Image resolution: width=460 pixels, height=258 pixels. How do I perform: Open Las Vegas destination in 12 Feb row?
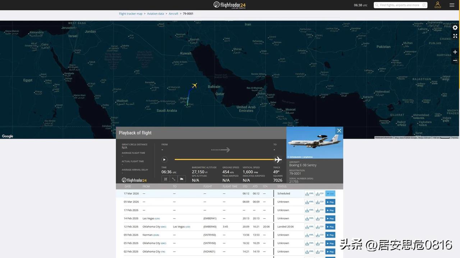[181, 226]
